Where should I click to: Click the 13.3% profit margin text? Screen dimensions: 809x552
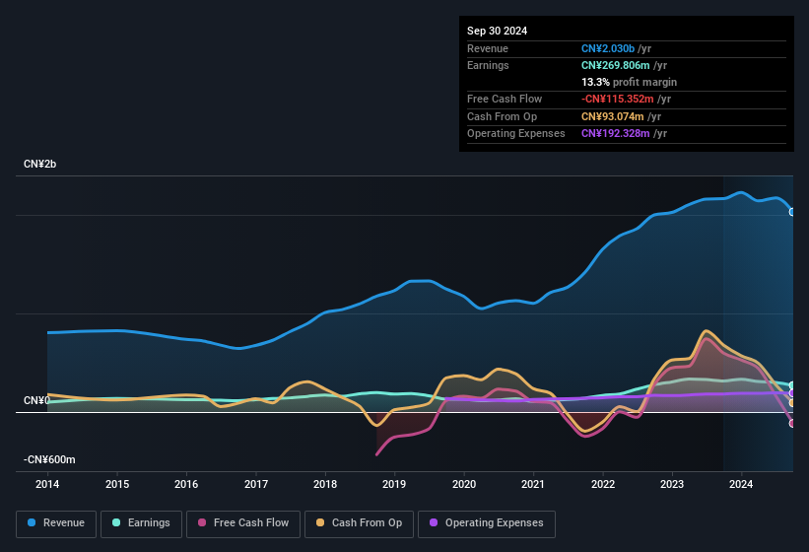[629, 82]
